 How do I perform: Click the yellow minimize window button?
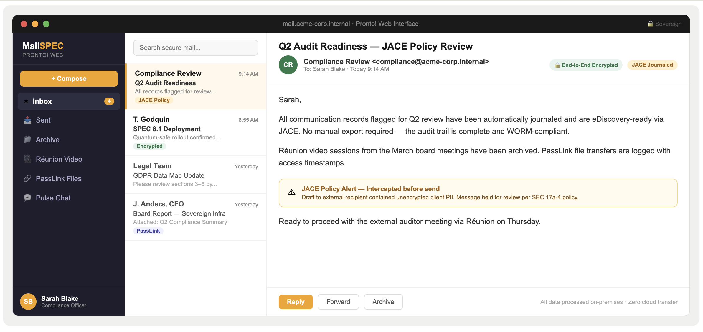click(x=35, y=24)
